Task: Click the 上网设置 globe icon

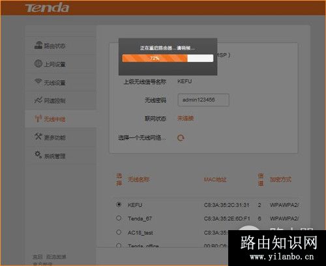Action: (x=38, y=63)
